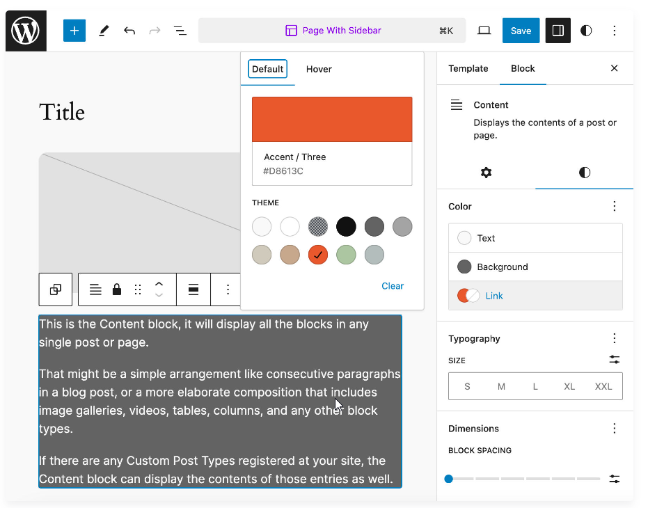Image resolution: width=648 pixels, height=508 pixels.
Task: Move the block up
Action: point(159,284)
